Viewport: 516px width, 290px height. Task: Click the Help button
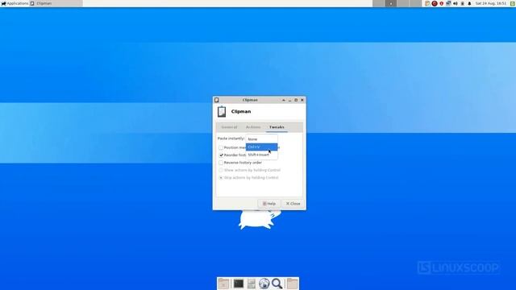[268, 204]
